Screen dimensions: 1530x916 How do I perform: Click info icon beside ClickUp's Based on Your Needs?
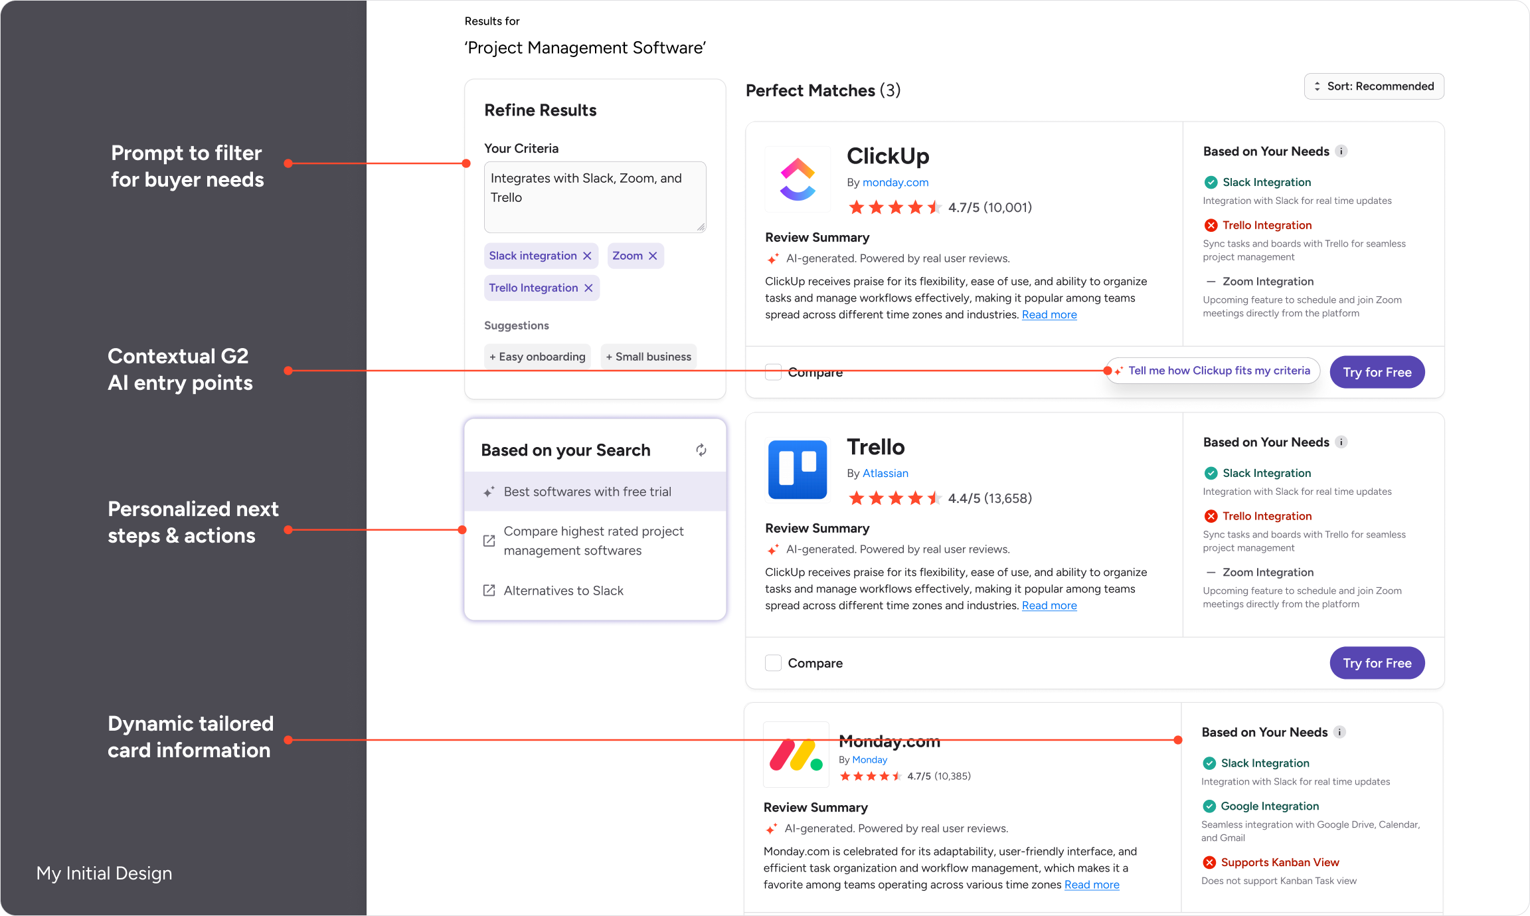click(x=1341, y=151)
